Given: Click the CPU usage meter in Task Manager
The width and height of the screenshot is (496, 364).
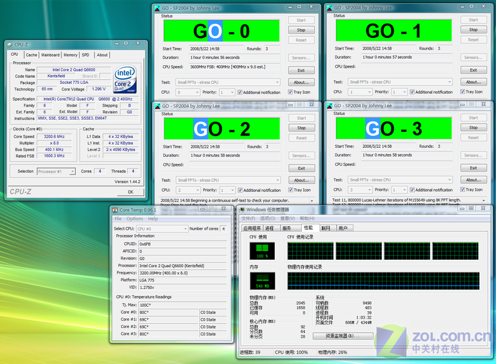Looking at the screenshot, I should tap(262, 251).
